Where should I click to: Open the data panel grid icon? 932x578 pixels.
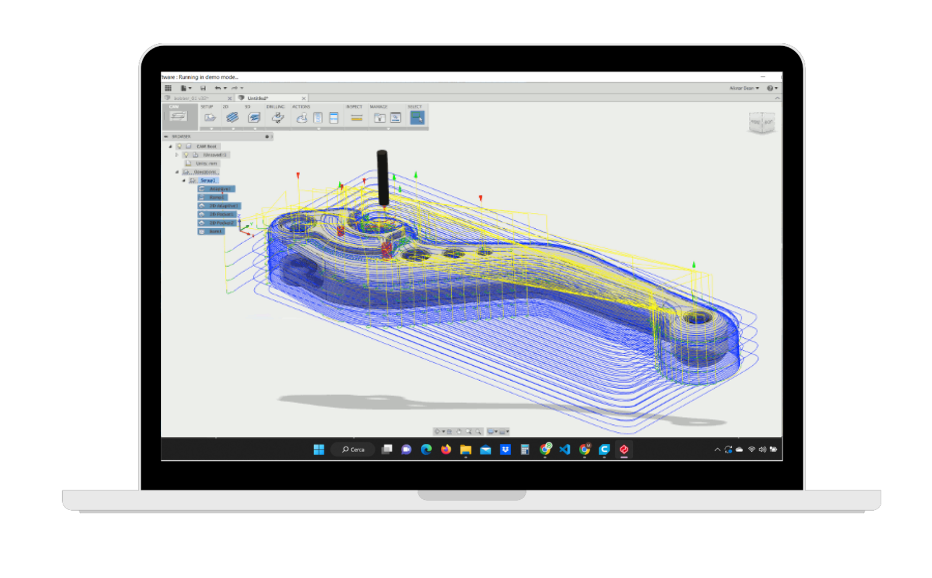pos(168,88)
